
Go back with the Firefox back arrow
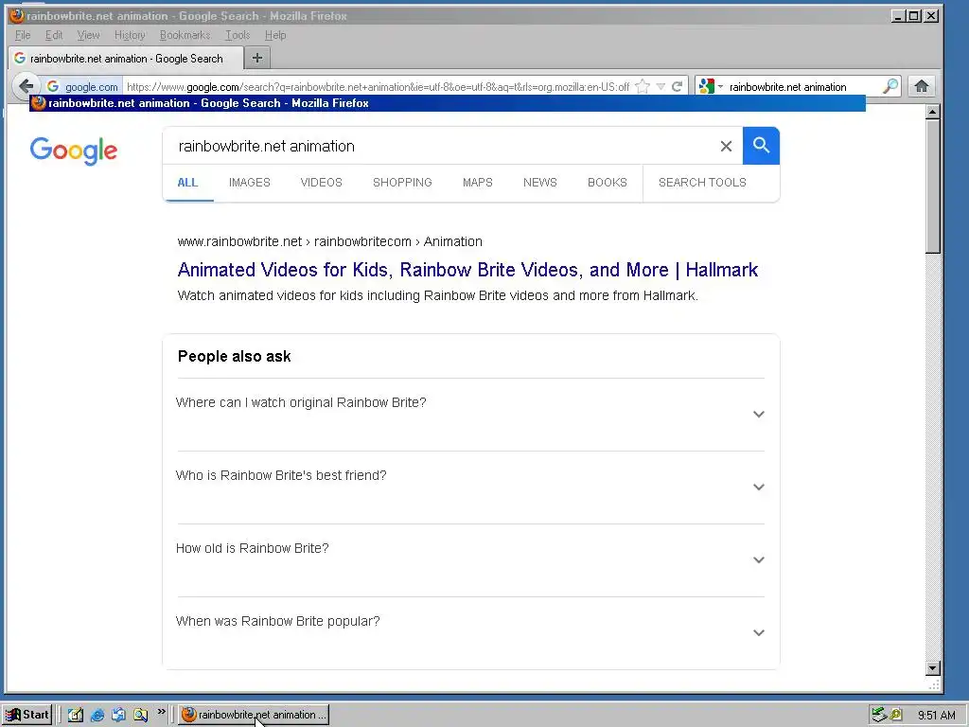(26, 86)
